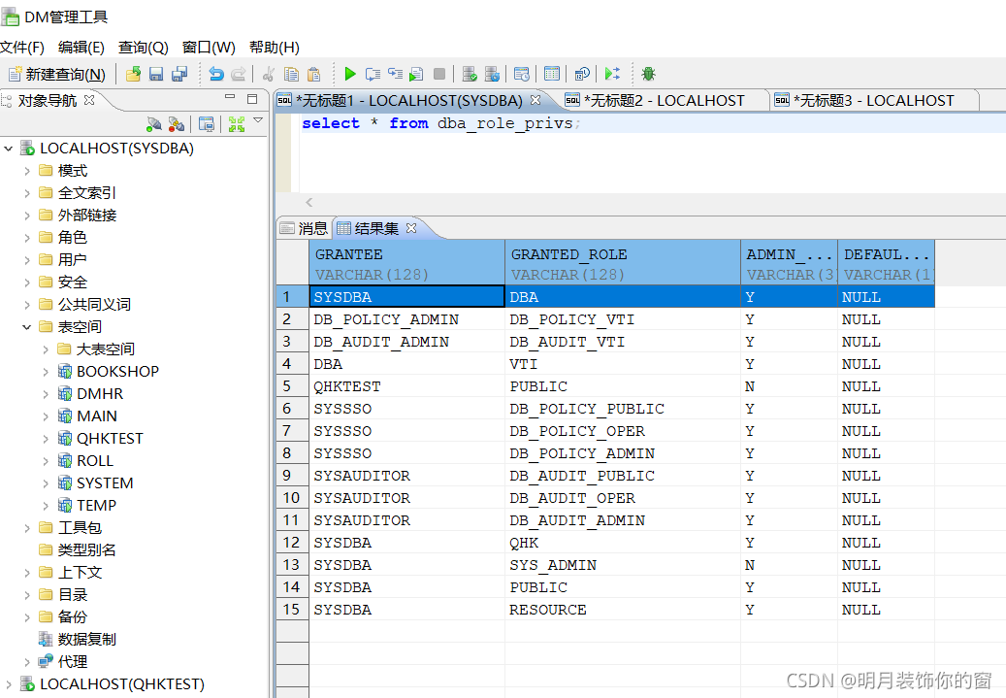Screen dimensions: 1006x698
Task: Click the connect plug icon in navigator
Action: point(154,124)
